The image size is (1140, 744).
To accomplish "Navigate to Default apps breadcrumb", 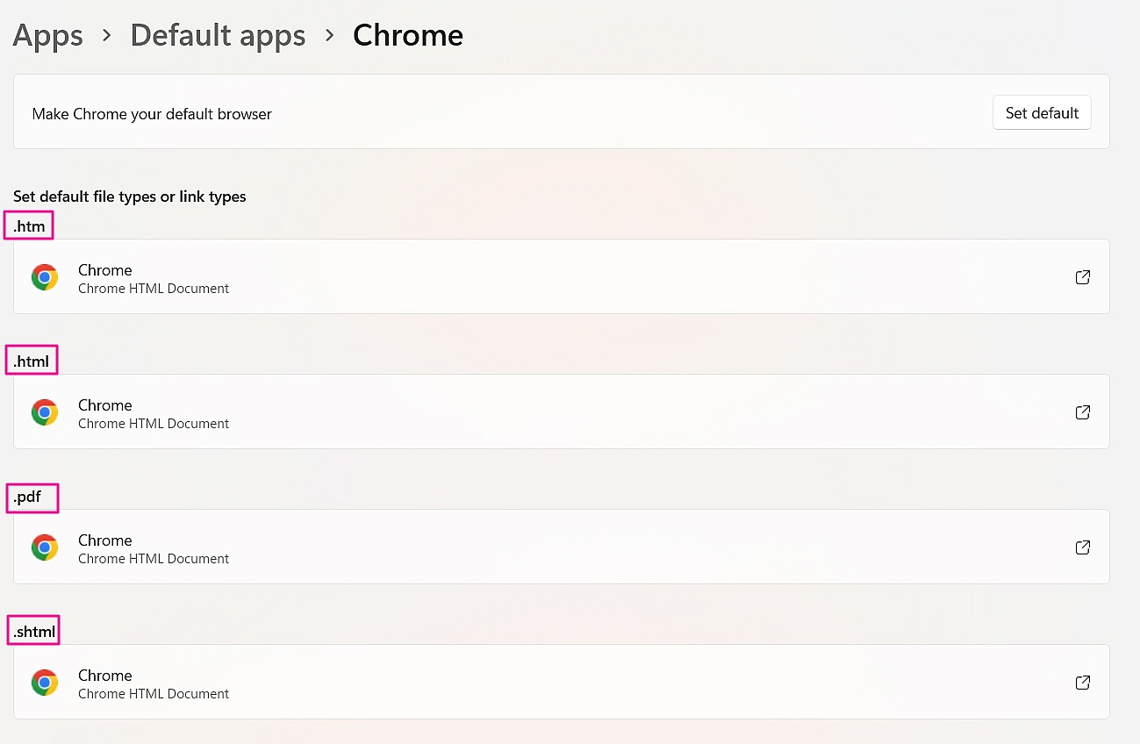I will click(218, 36).
